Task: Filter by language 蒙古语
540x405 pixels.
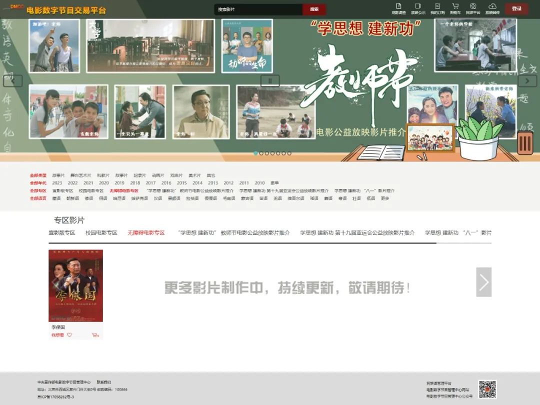Action: point(247,198)
